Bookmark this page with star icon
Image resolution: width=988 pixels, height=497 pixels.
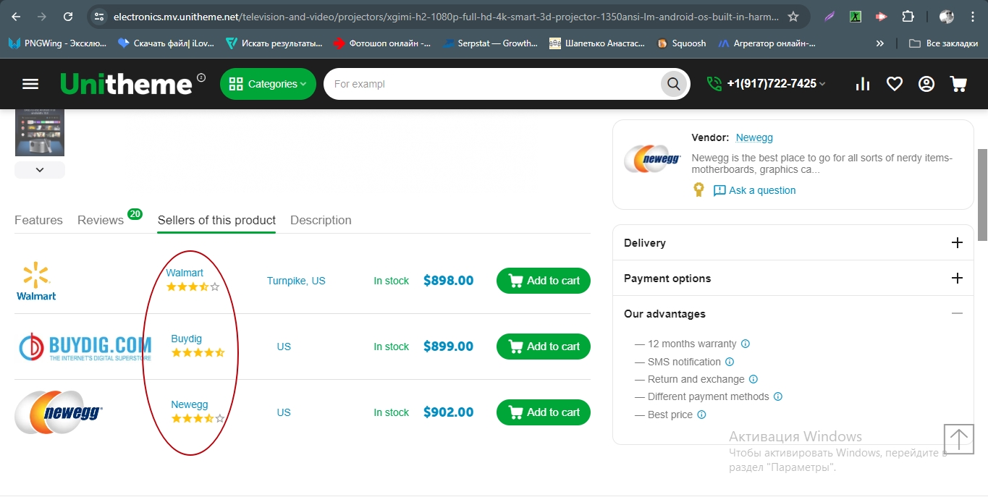click(x=793, y=17)
